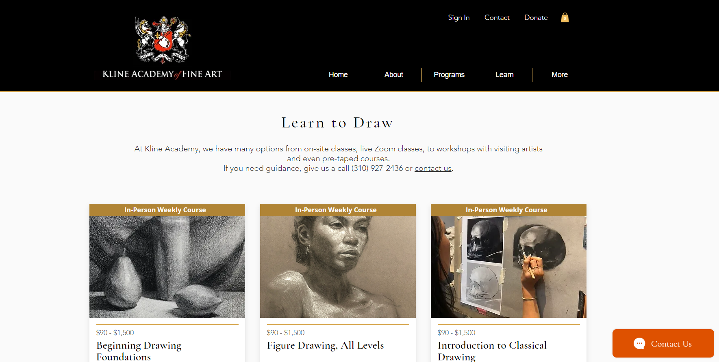Select Figure Drawing, All Levels title
The image size is (719, 362).
pyautogui.click(x=325, y=345)
